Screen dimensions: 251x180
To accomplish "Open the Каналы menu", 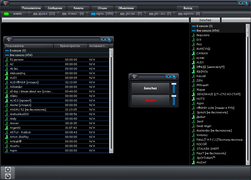I will (x=78, y=8).
